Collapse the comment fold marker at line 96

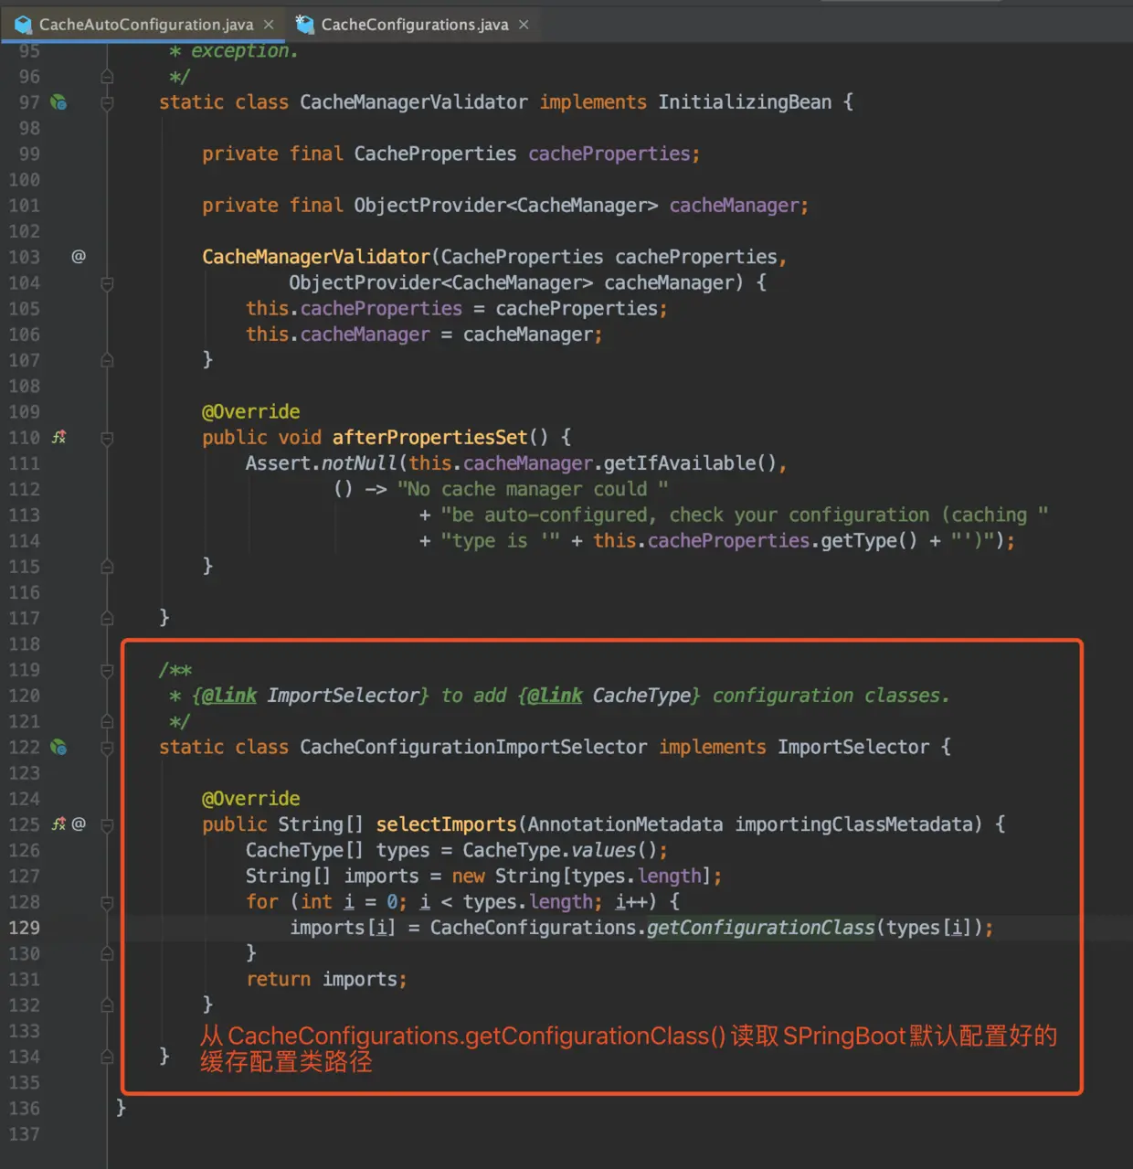pos(107,77)
